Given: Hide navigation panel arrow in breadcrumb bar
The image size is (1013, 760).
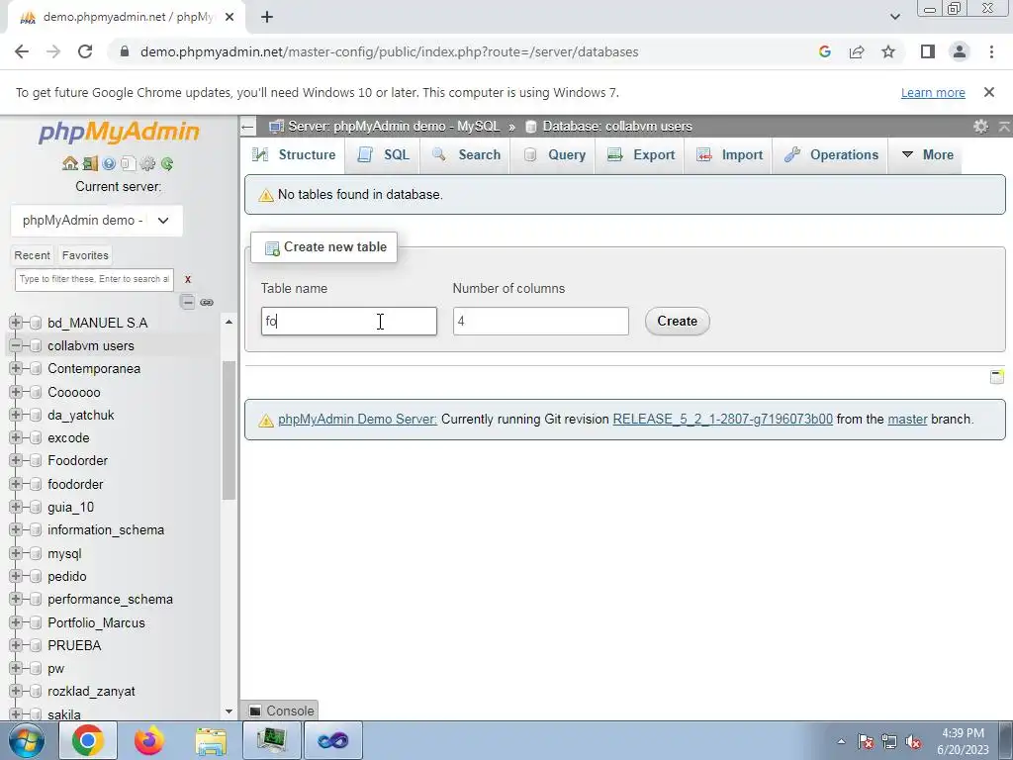Looking at the screenshot, I should coord(247,126).
